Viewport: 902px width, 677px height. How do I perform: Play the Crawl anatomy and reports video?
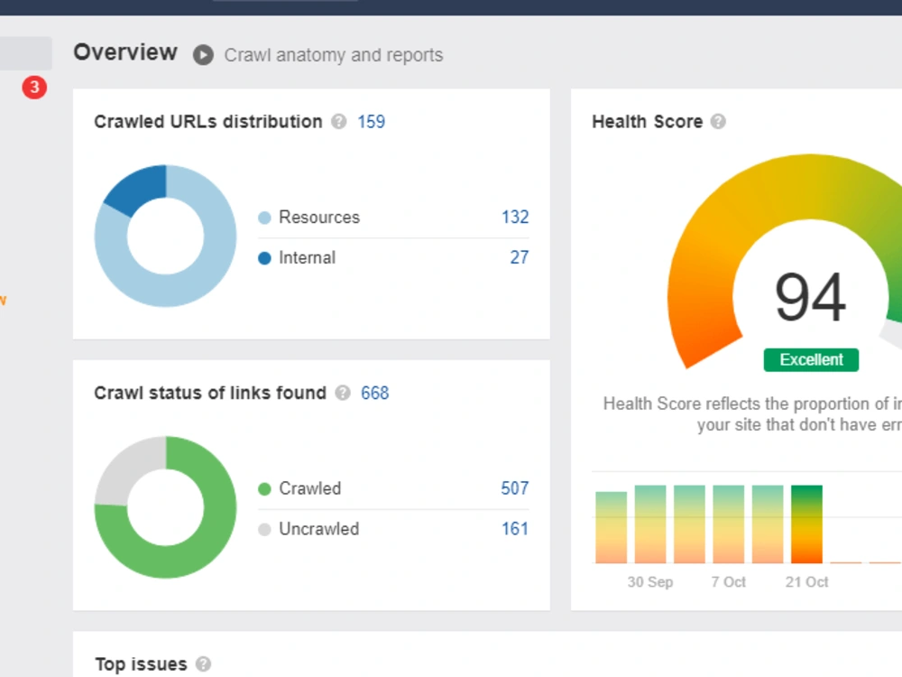[x=203, y=55]
